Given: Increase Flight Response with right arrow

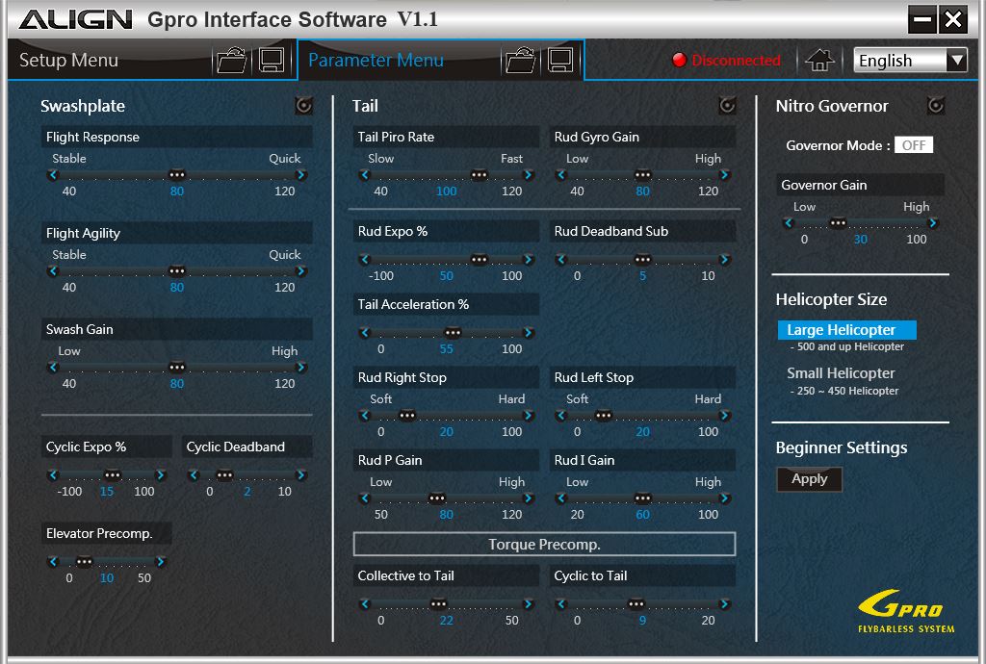Looking at the screenshot, I should [x=301, y=174].
